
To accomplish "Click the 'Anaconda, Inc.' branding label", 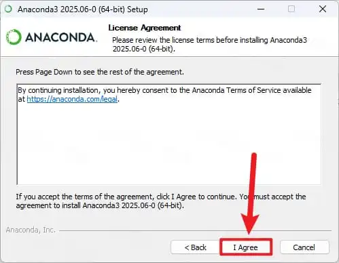I will coord(31,230).
